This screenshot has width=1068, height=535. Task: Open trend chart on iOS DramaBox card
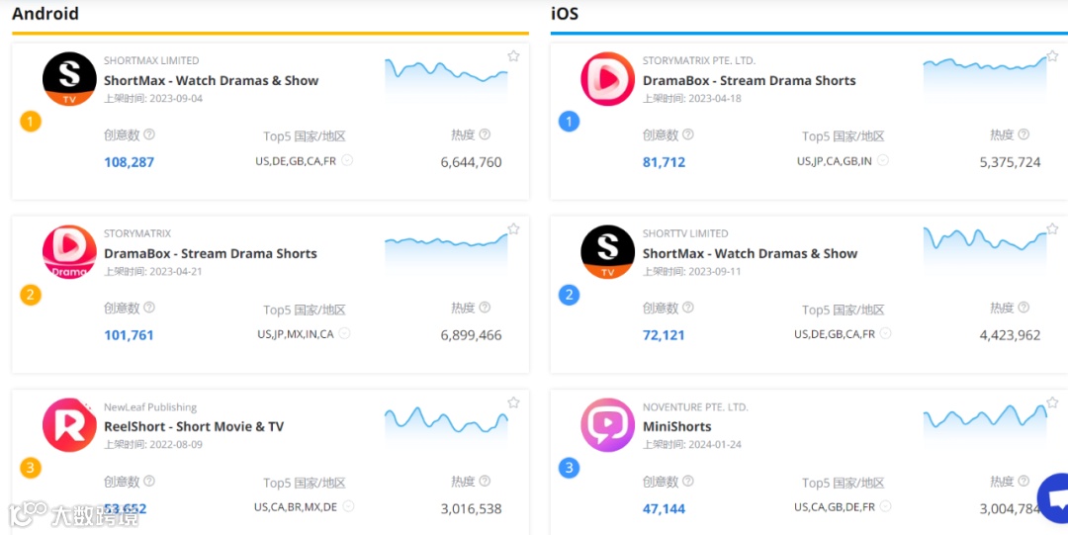[985, 80]
